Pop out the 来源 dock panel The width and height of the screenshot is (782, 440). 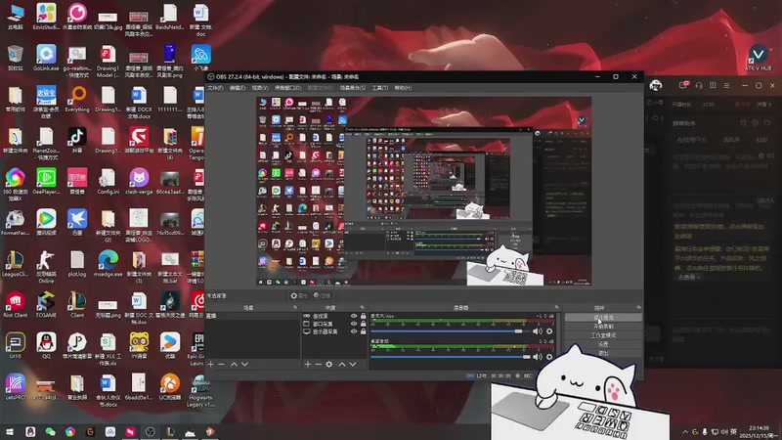tap(362, 307)
